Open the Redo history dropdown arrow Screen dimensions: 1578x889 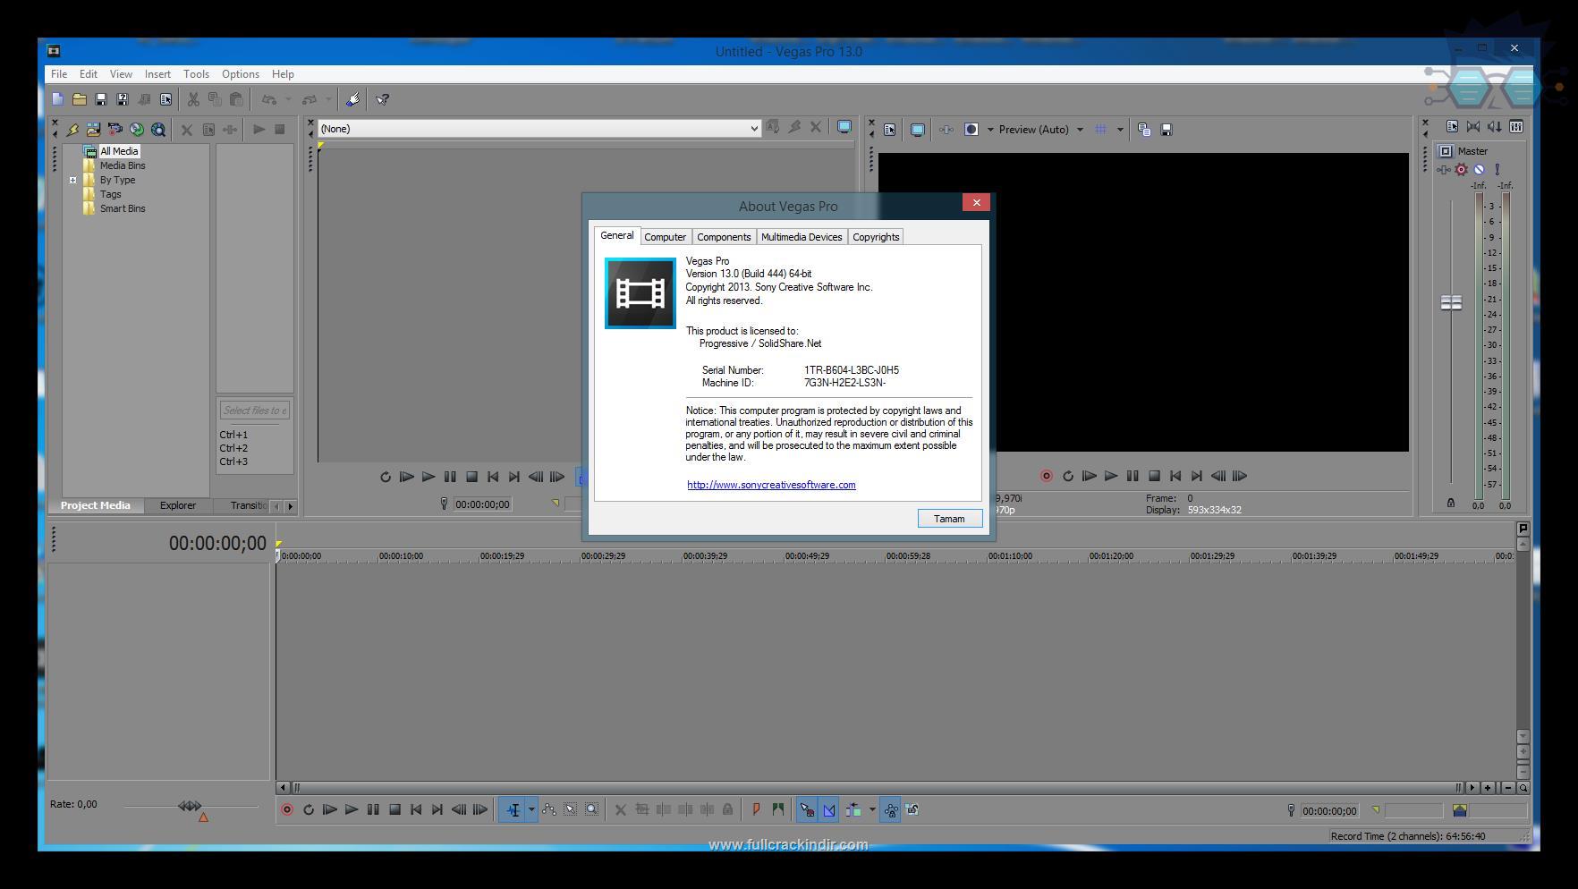pyautogui.click(x=328, y=99)
